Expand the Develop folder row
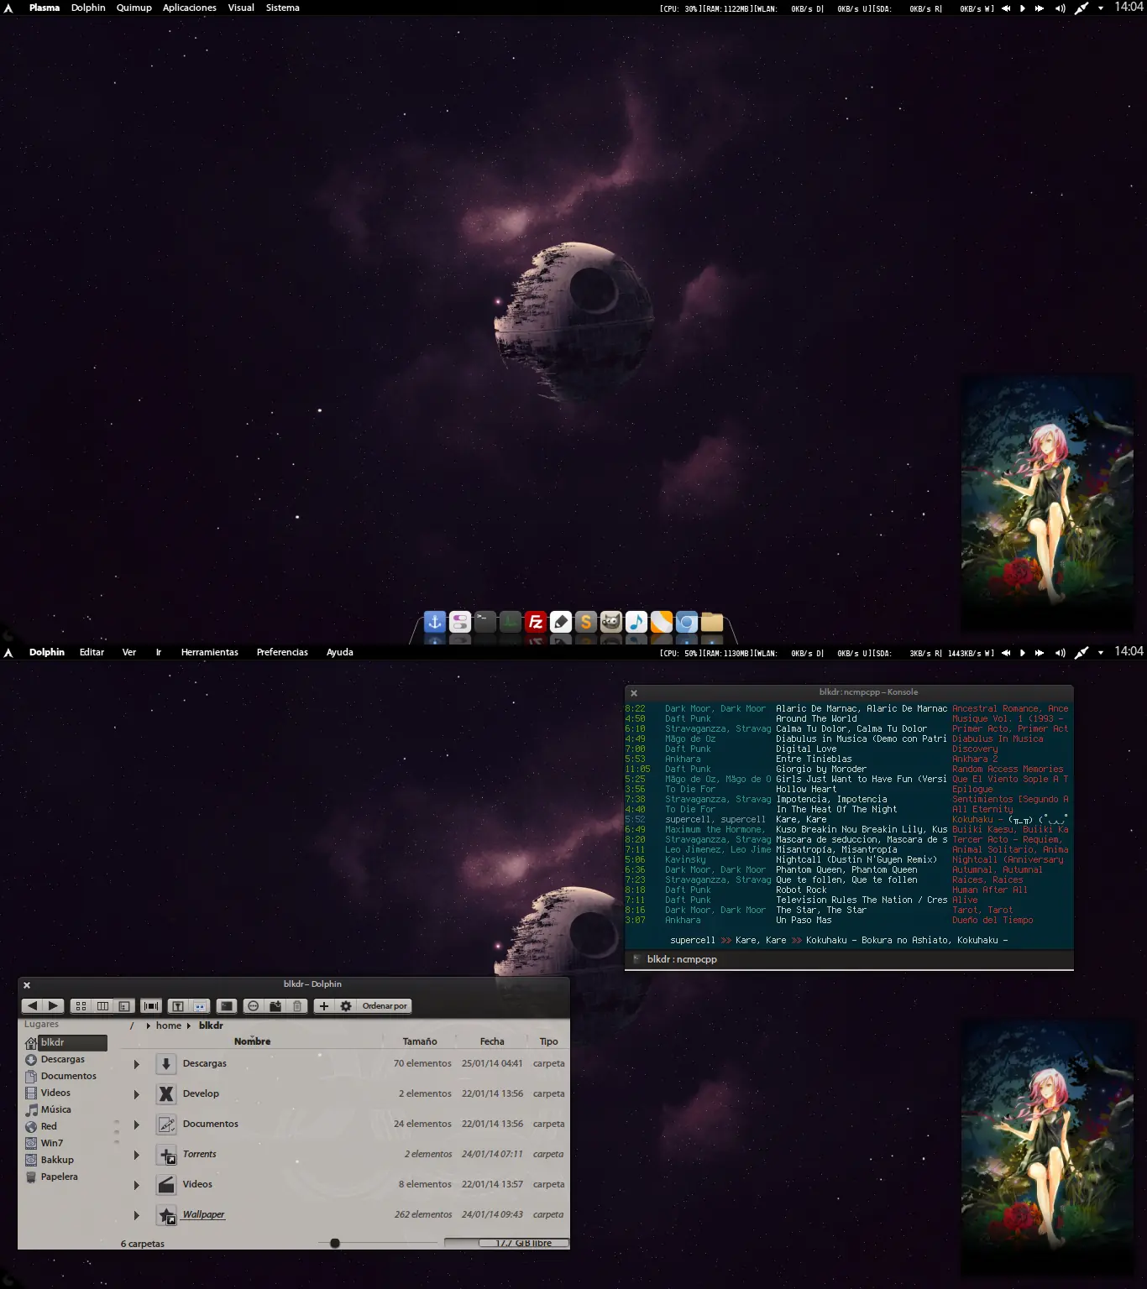 tap(136, 1094)
